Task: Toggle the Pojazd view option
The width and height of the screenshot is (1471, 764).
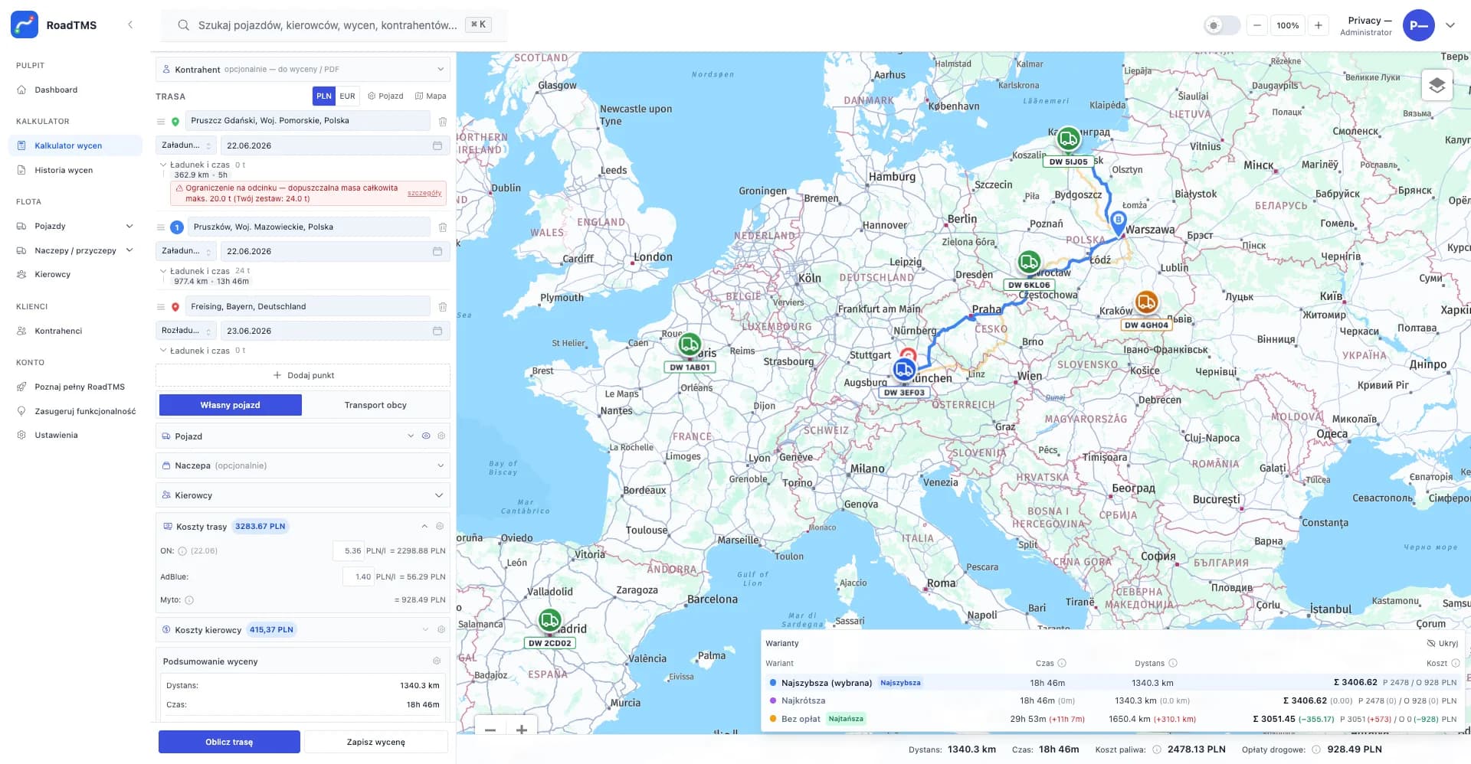Action: 385,96
